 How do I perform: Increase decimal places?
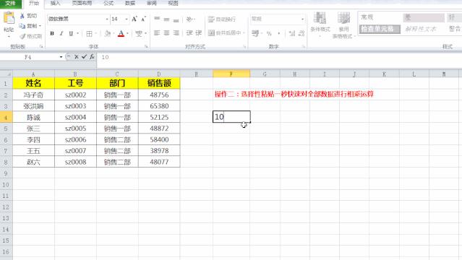pos(292,33)
